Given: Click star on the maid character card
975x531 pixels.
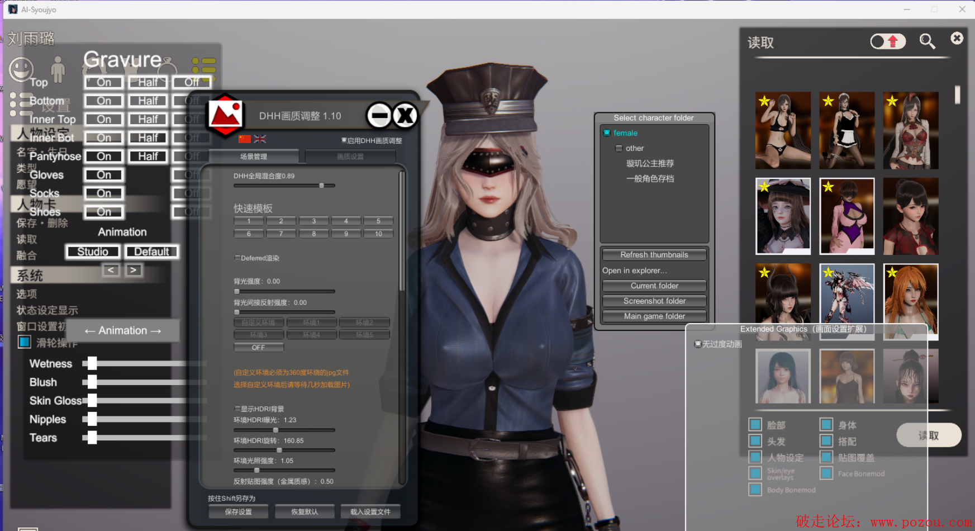Looking at the screenshot, I should pos(828,101).
